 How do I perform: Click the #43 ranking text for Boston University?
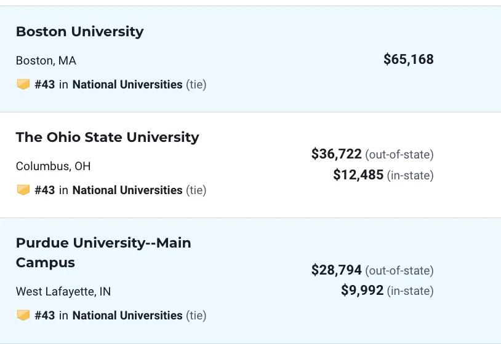tap(45, 85)
